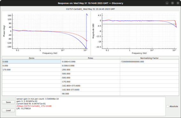
Task: Select the Zeros column header
Action: (32, 58)
